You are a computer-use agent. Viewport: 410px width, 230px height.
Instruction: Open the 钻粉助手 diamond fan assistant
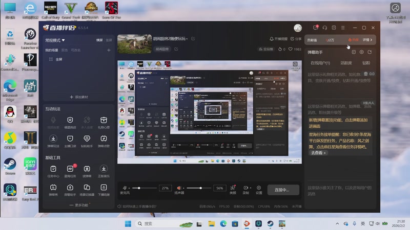(x=87, y=141)
